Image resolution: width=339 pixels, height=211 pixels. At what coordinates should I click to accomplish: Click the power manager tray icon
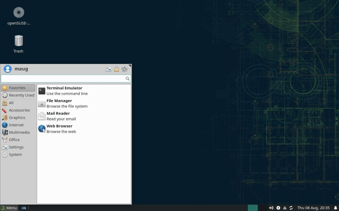click(x=278, y=208)
